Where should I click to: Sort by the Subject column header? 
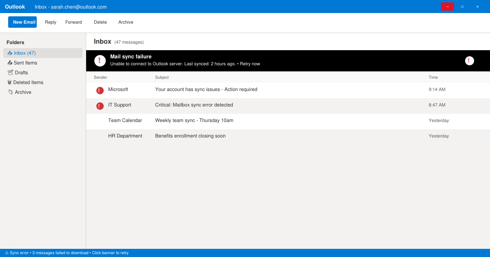162,78
